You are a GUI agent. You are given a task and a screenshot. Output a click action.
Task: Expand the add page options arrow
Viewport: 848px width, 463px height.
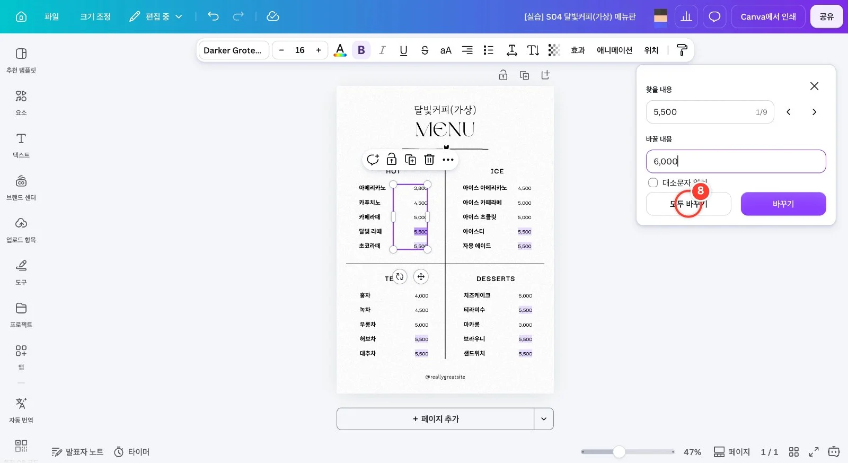pyautogui.click(x=544, y=419)
